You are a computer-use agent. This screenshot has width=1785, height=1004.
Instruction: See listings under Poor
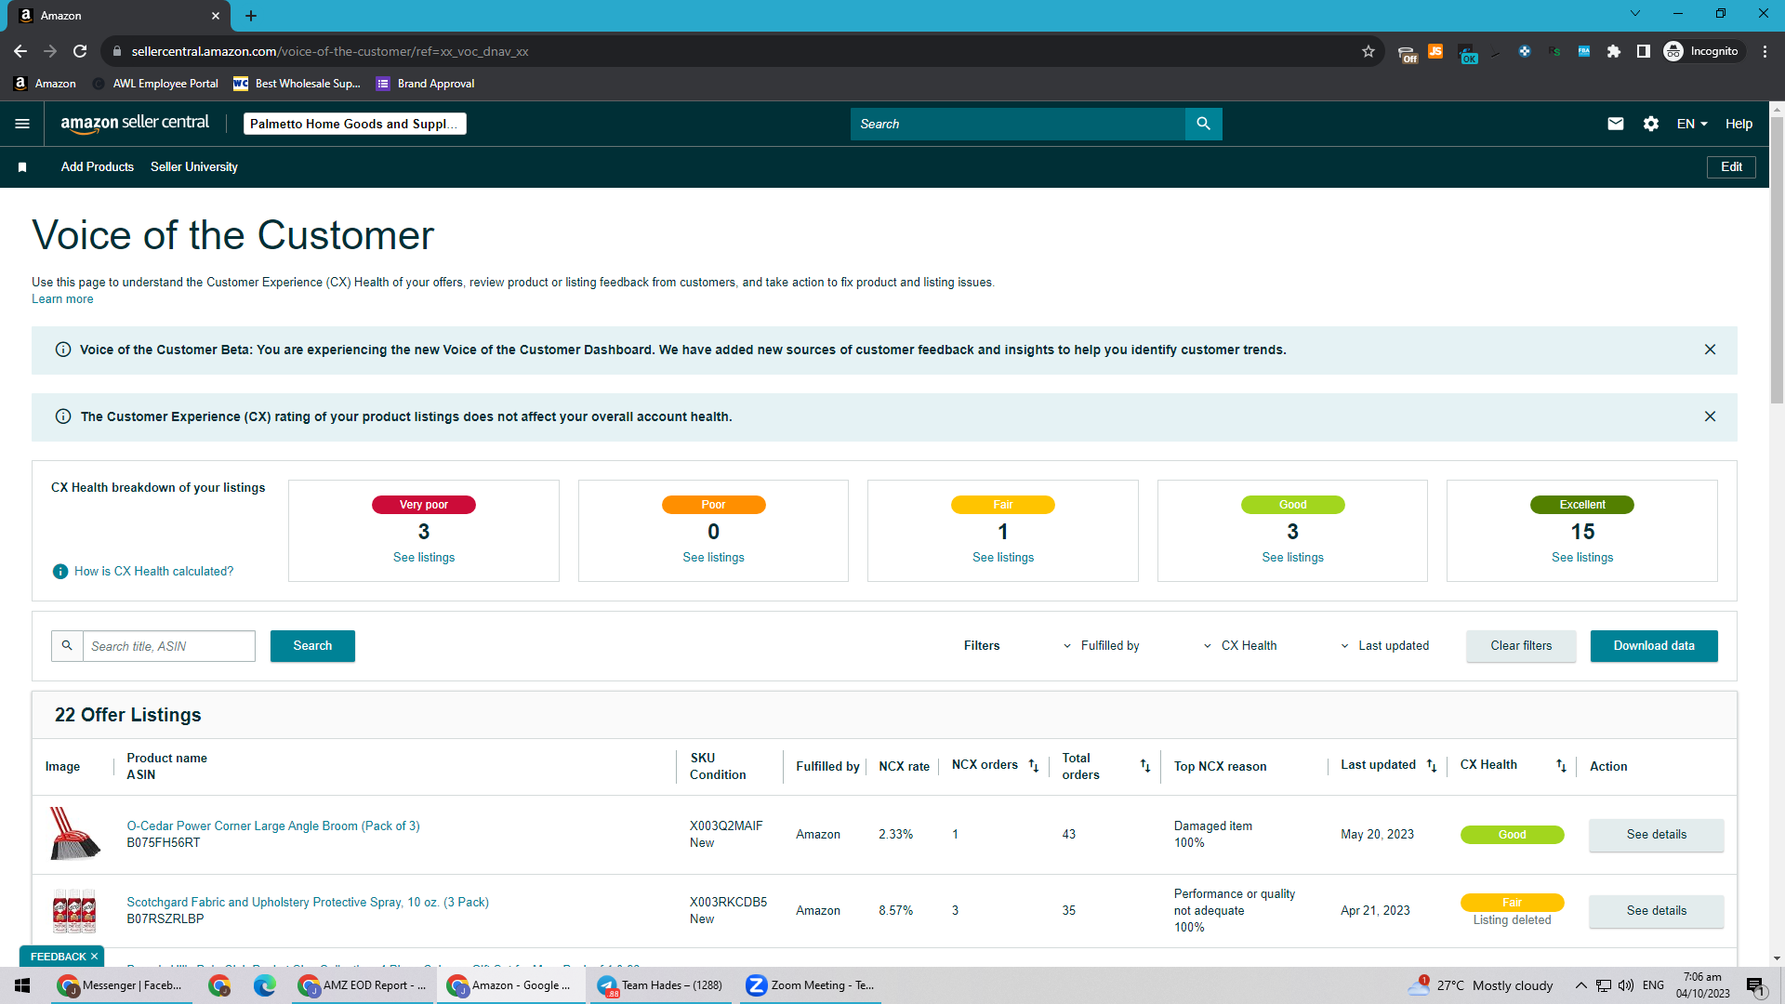click(x=713, y=558)
